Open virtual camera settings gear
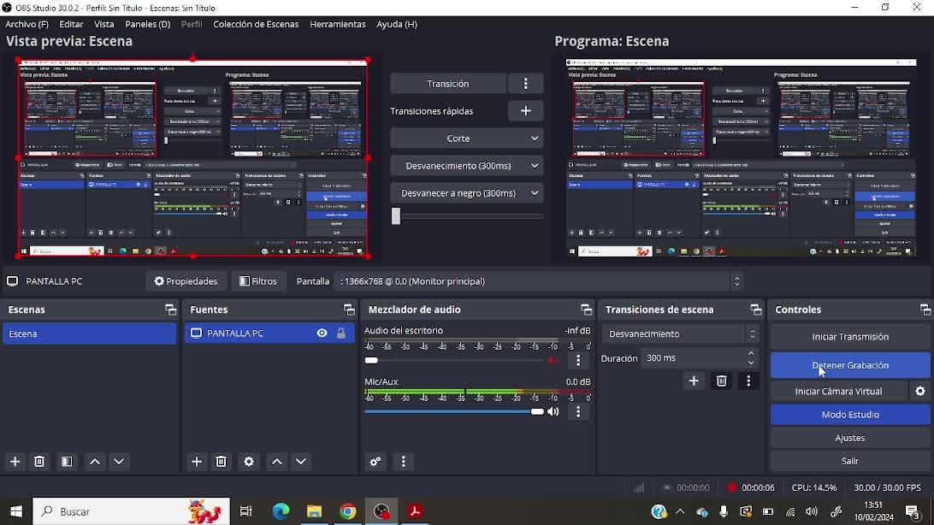Viewport: 934px width, 525px height. (x=920, y=391)
